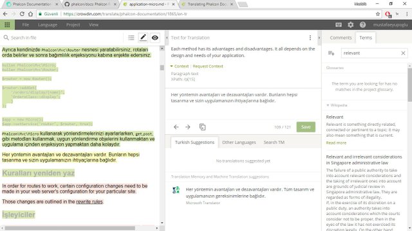Clear the 'relevant' term search

pos(403,53)
